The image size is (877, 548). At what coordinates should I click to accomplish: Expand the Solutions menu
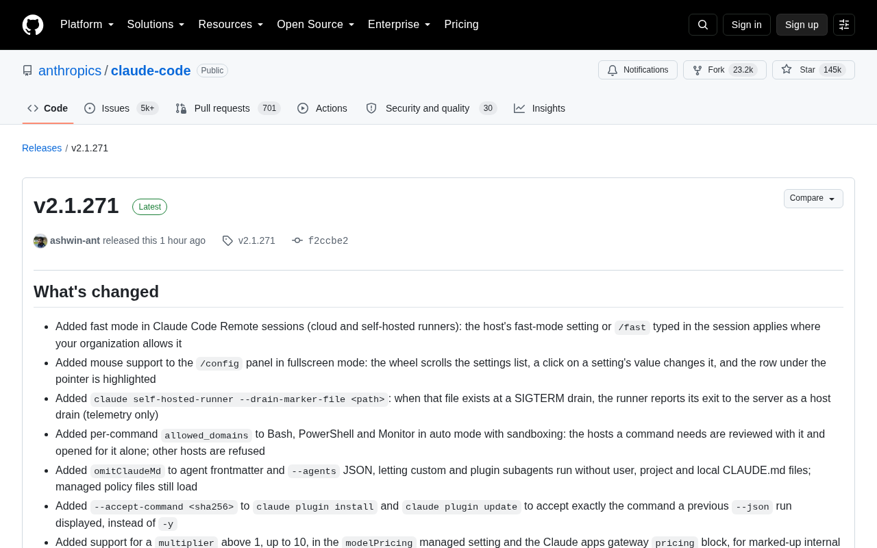click(x=156, y=25)
